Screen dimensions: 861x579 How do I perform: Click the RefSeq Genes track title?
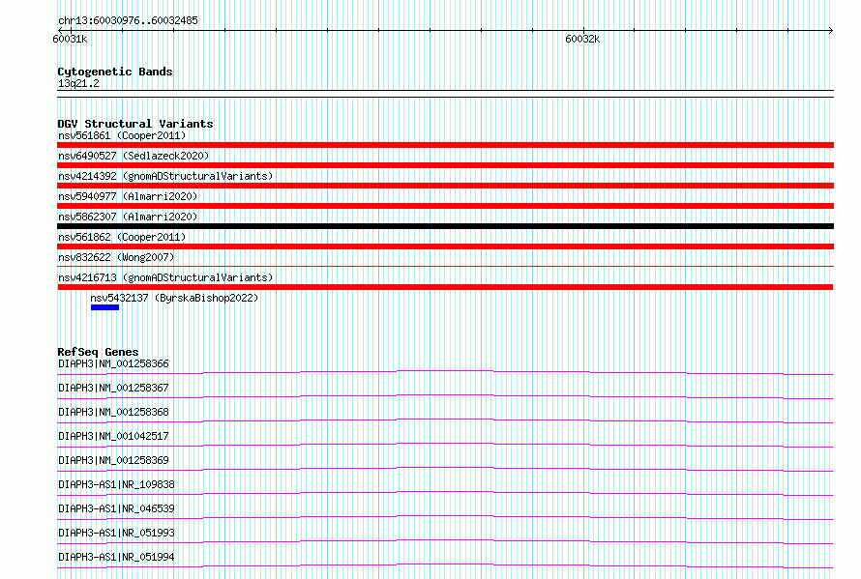click(98, 352)
